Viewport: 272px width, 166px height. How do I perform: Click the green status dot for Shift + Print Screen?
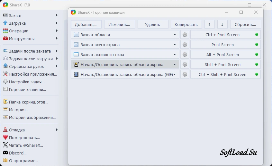(x=257, y=64)
